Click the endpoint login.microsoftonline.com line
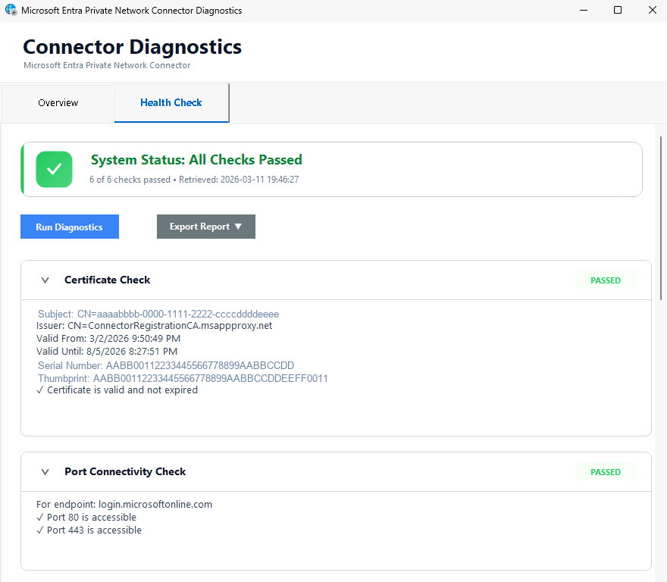The image size is (667, 582). click(x=124, y=505)
